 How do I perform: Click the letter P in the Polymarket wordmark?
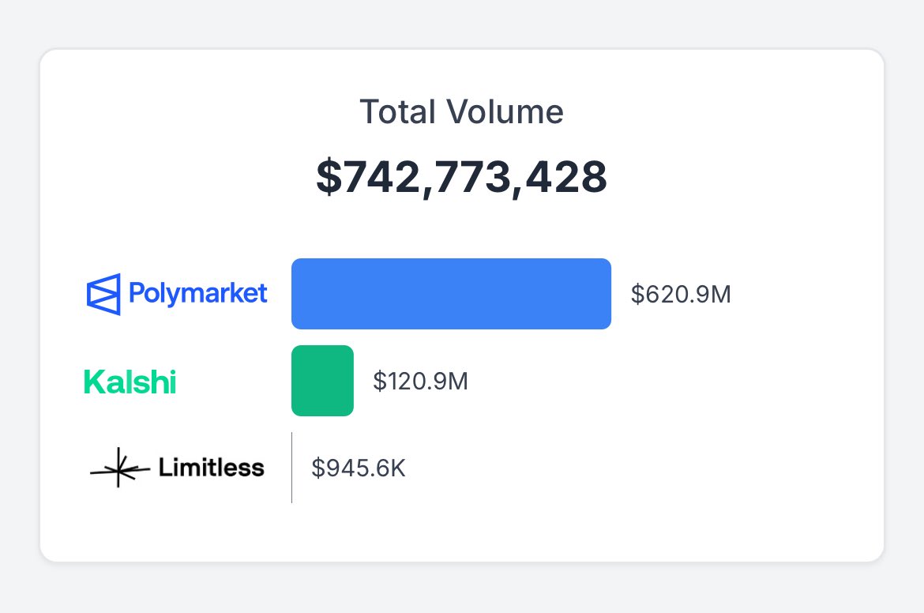point(137,291)
